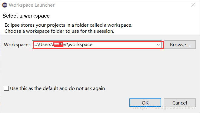Click the blog.csdn.net watermark text
This screenshot has height=113, width=200.
pos(164,107)
